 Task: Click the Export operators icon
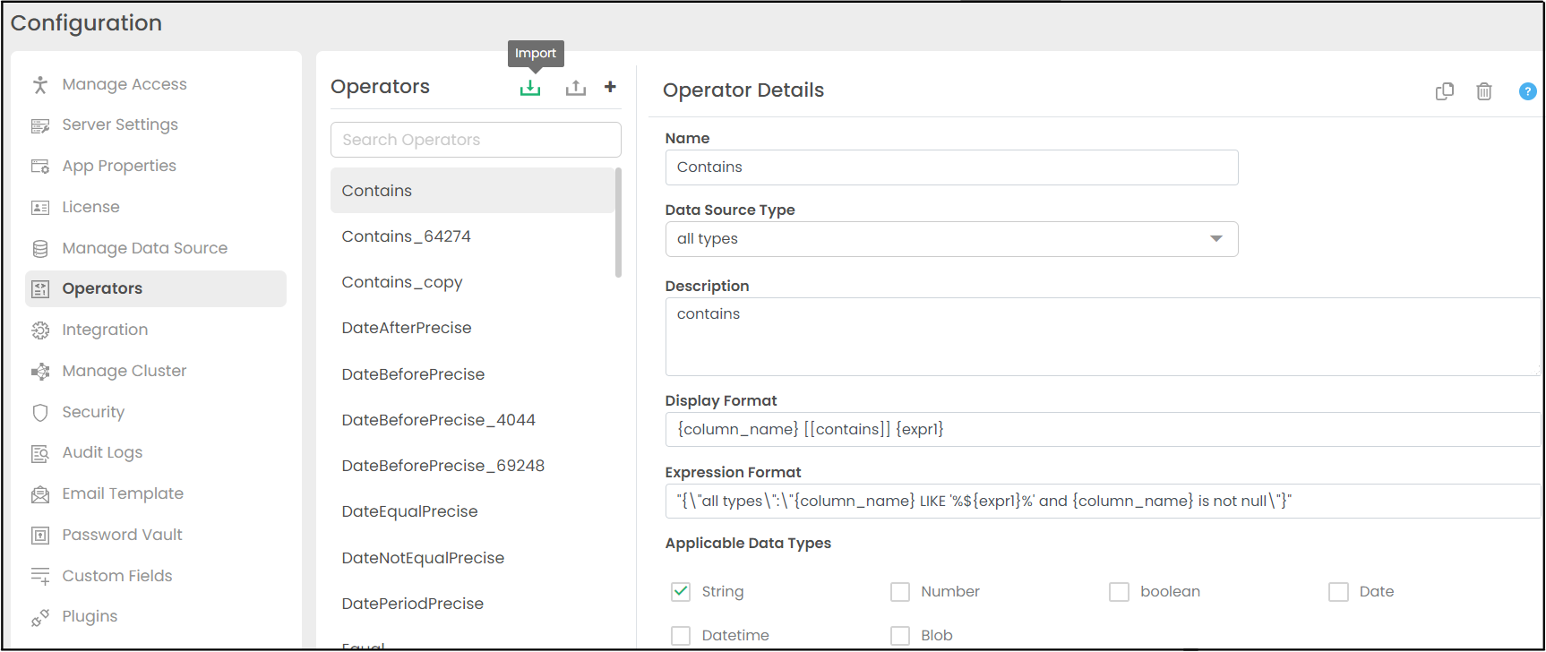click(576, 88)
